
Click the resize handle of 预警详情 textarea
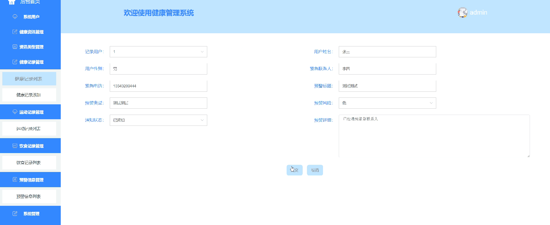click(528, 156)
